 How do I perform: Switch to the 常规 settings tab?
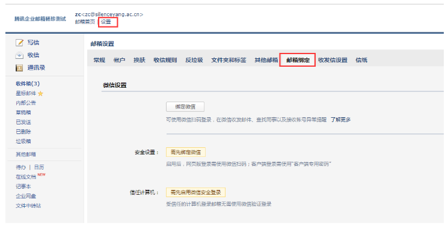pyautogui.click(x=99, y=60)
